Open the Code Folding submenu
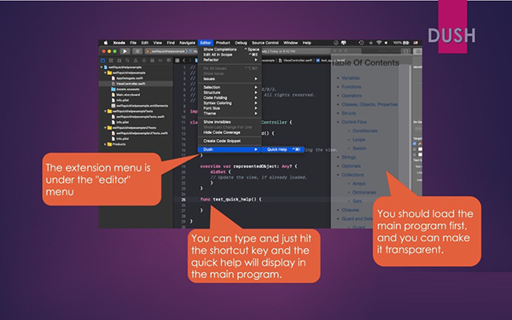The width and height of the screenshot is (512, 320). tap(230, 97)
